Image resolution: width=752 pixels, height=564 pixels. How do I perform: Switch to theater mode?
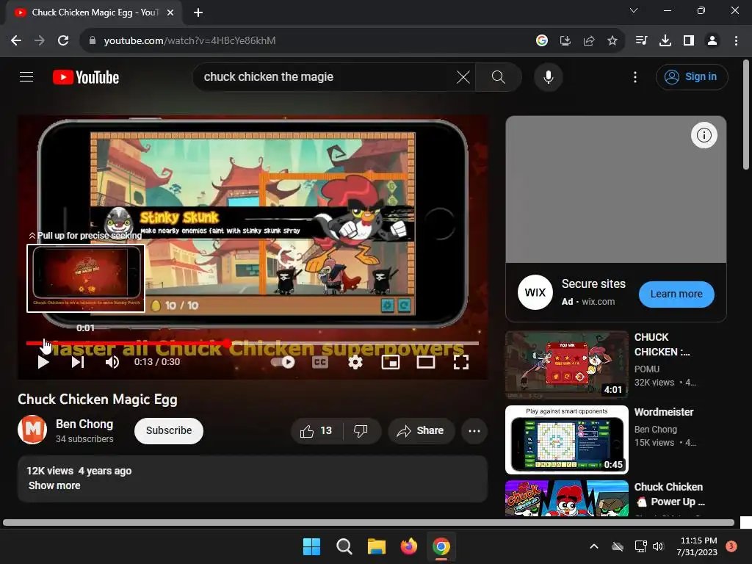click(426, 362)
